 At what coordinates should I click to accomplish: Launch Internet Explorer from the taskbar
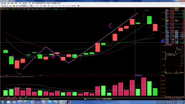(x=26, y=102)
